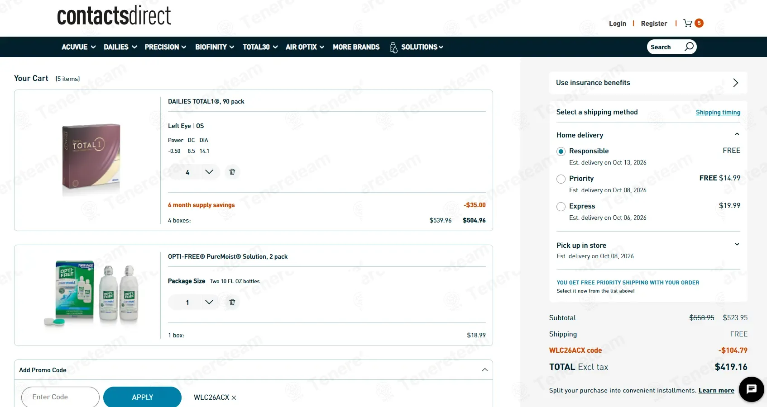Collapse the Add Promo Code panel
This screenshot has width=767, height=407.
[x=485, y=370]
